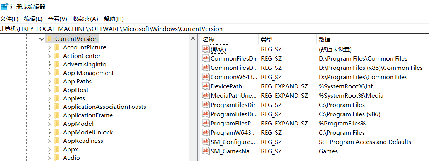Select the ProgramFilesDi... value name
Screen dimensions: 429x161
[234, 114]
